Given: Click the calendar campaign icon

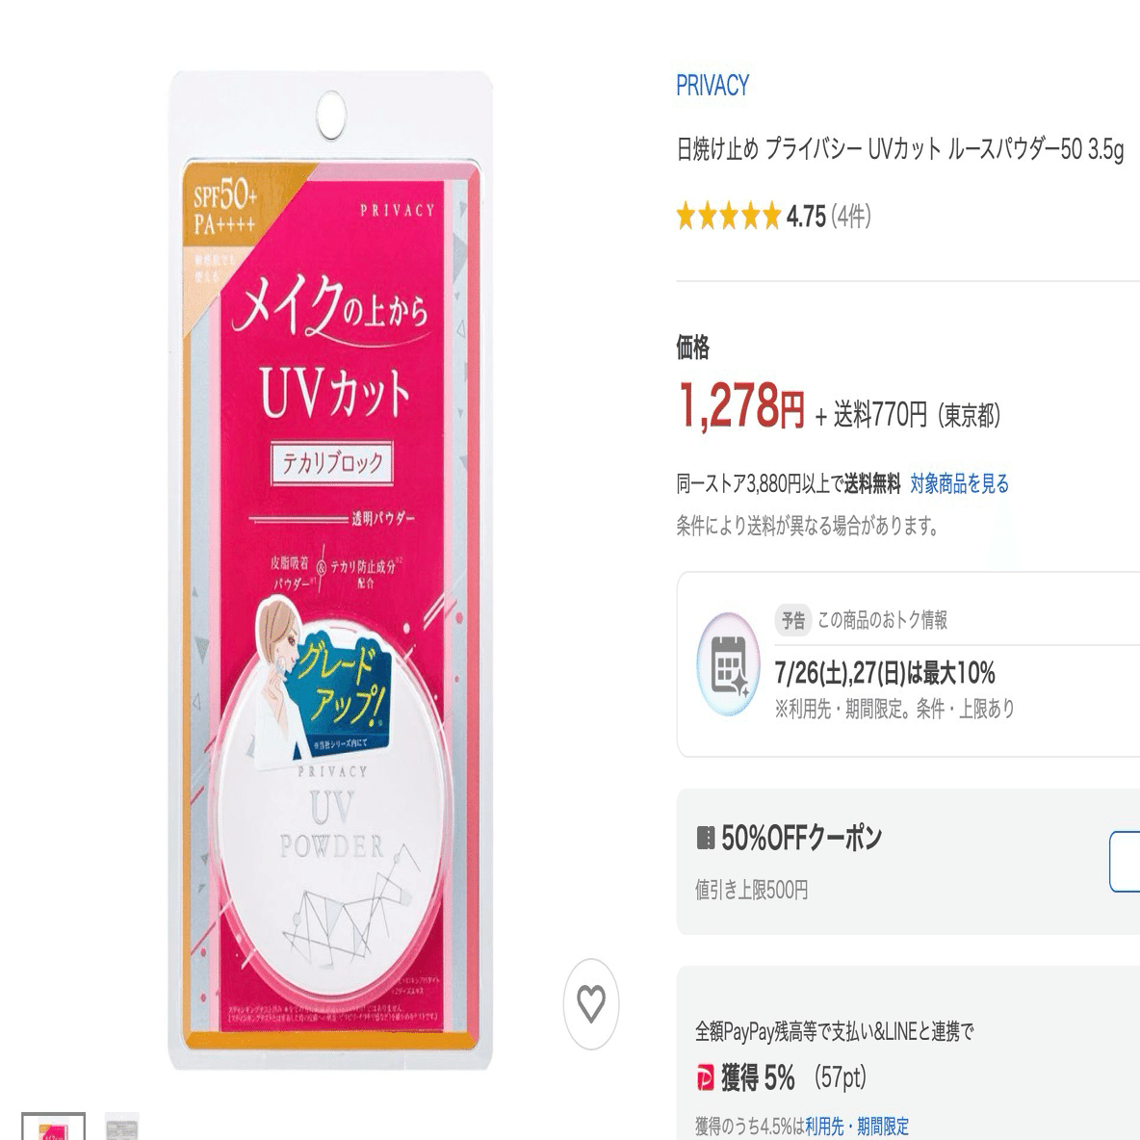Looking at the screenshot, I should point(729,664).
